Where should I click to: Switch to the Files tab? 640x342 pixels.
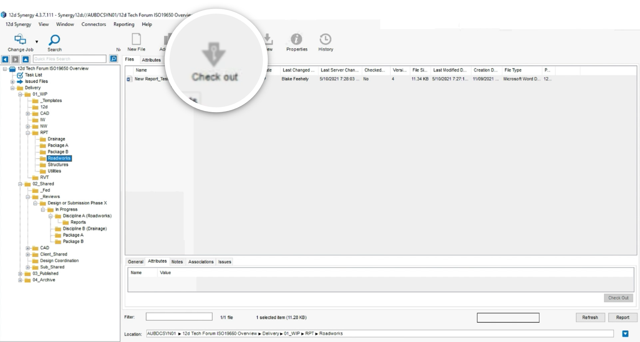click(x=129, y=59)
